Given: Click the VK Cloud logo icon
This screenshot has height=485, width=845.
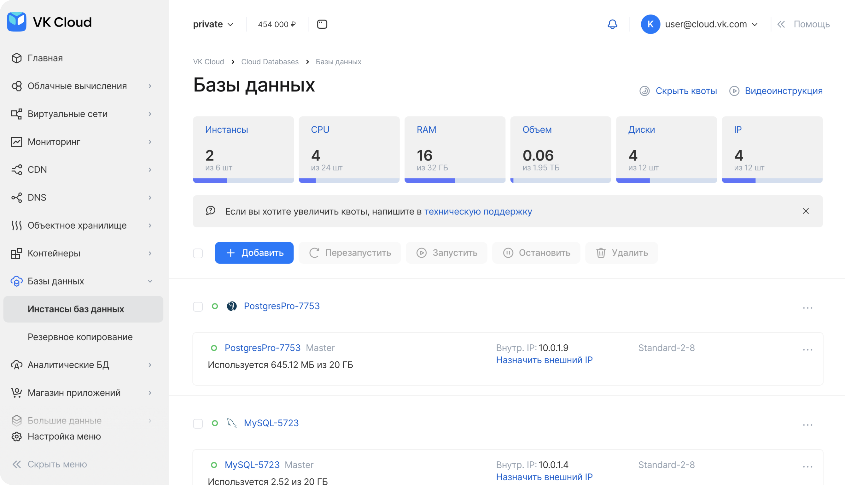Looking at the screenshot, I should (17, 22).
